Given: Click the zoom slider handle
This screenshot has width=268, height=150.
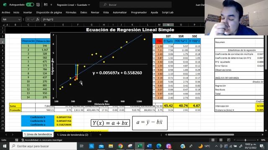Looking at the screenshot, I should tap(245, 140).
